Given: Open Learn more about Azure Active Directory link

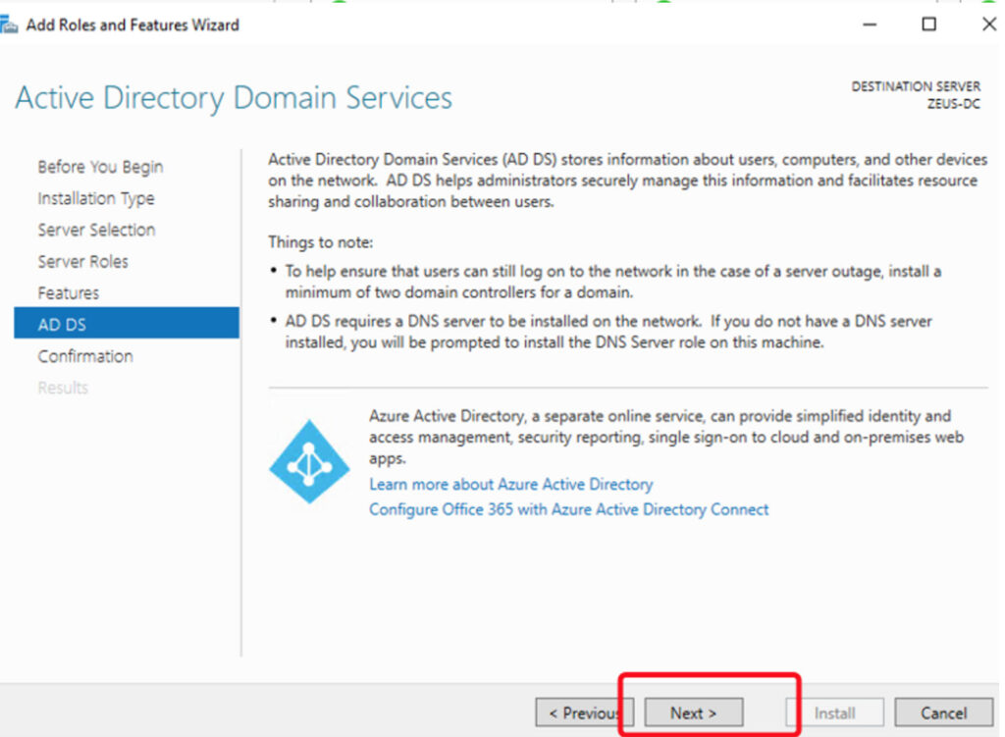Looking at the screenshot, I should 510,484.
